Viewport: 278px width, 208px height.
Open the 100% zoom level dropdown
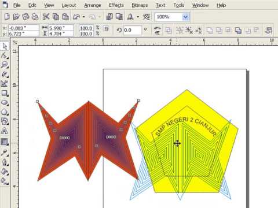pos(185,17)
